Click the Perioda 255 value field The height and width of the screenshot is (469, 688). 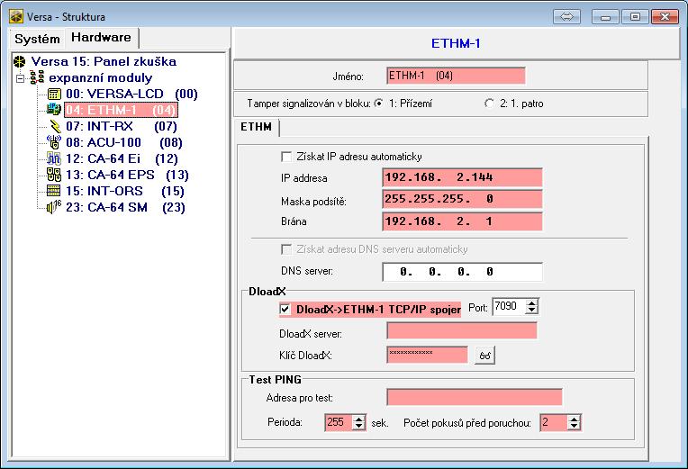339,422
